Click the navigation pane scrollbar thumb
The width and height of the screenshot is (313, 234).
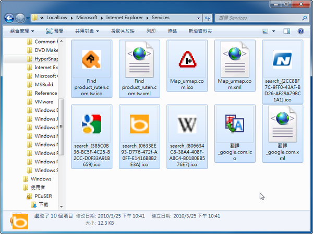point(61,127)
